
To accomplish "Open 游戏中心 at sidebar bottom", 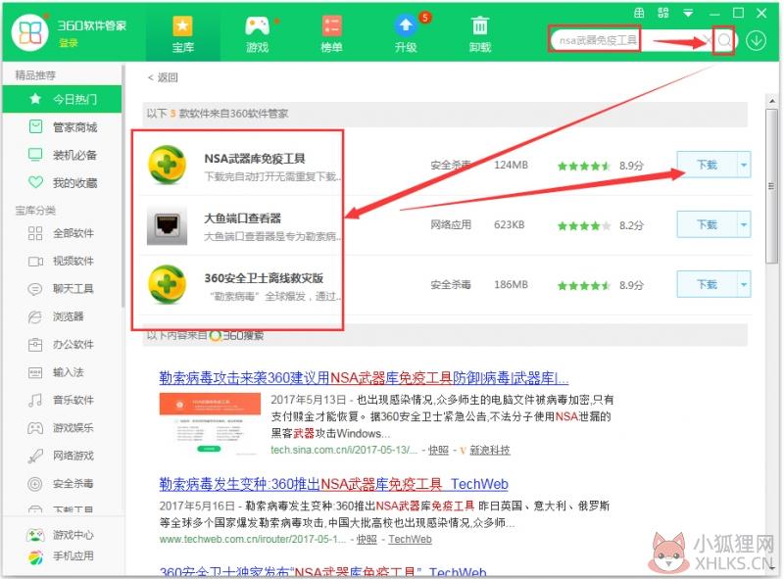I will pyautogui.click(x=60, y=535).
